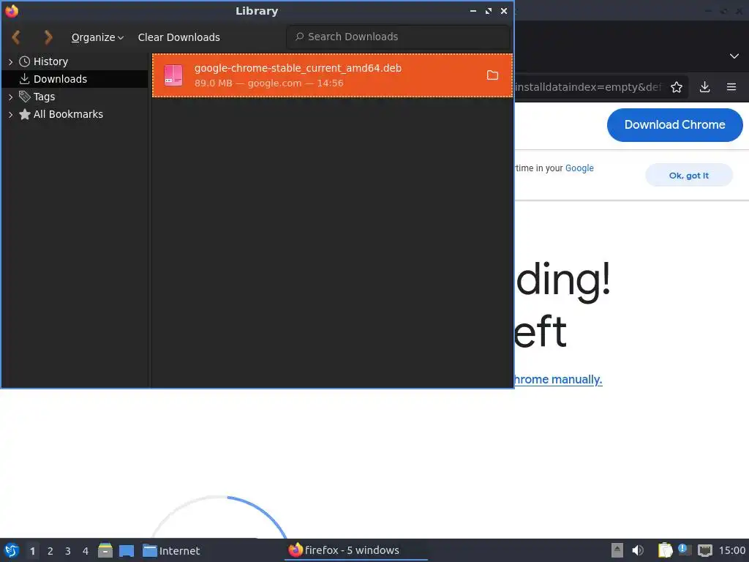Open Firefox hamburger application menu
Viewport: 749px width, 562px height.
pyautogui.click(x=731, y=87)
